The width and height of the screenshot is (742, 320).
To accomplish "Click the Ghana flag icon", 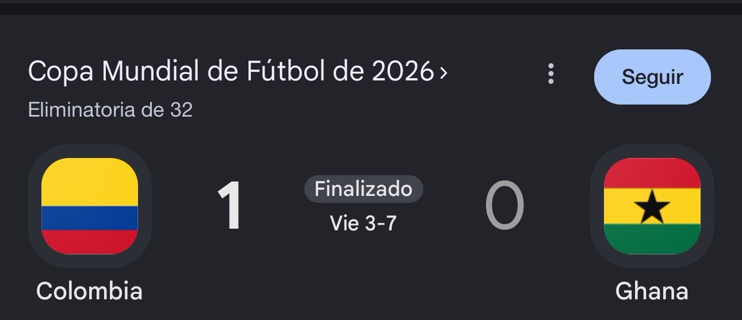I will click(x=652, y=206).
